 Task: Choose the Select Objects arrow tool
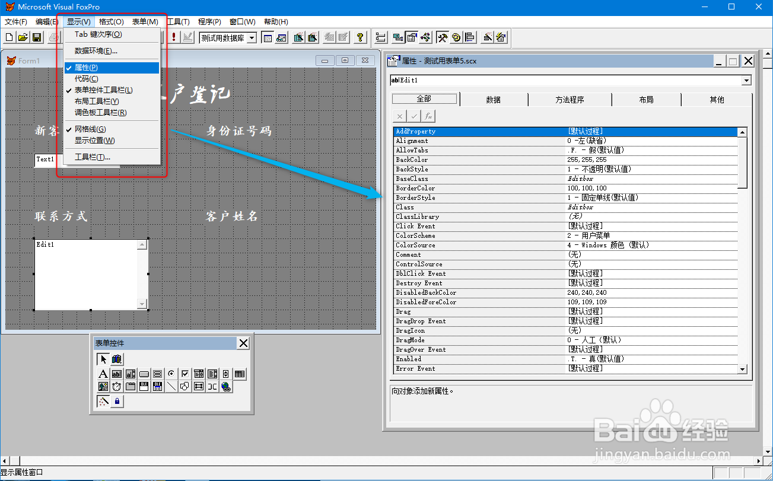coord(104,359)
